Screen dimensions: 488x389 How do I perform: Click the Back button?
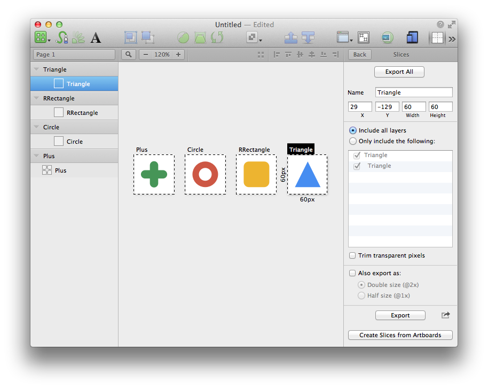pyautogui.click(x=360, y=55)
